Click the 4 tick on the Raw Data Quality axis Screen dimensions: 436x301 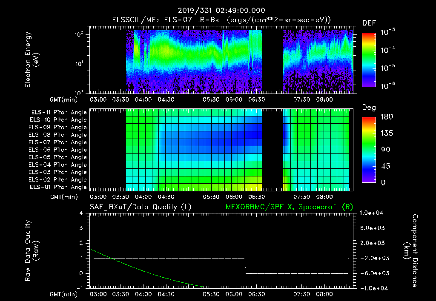click(x=81, y=213)
